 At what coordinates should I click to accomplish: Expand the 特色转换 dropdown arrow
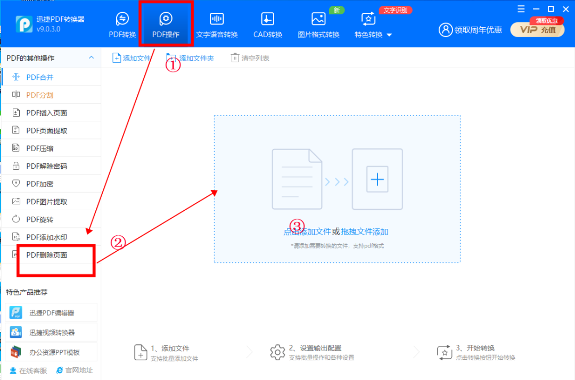(x=389, y=35)
